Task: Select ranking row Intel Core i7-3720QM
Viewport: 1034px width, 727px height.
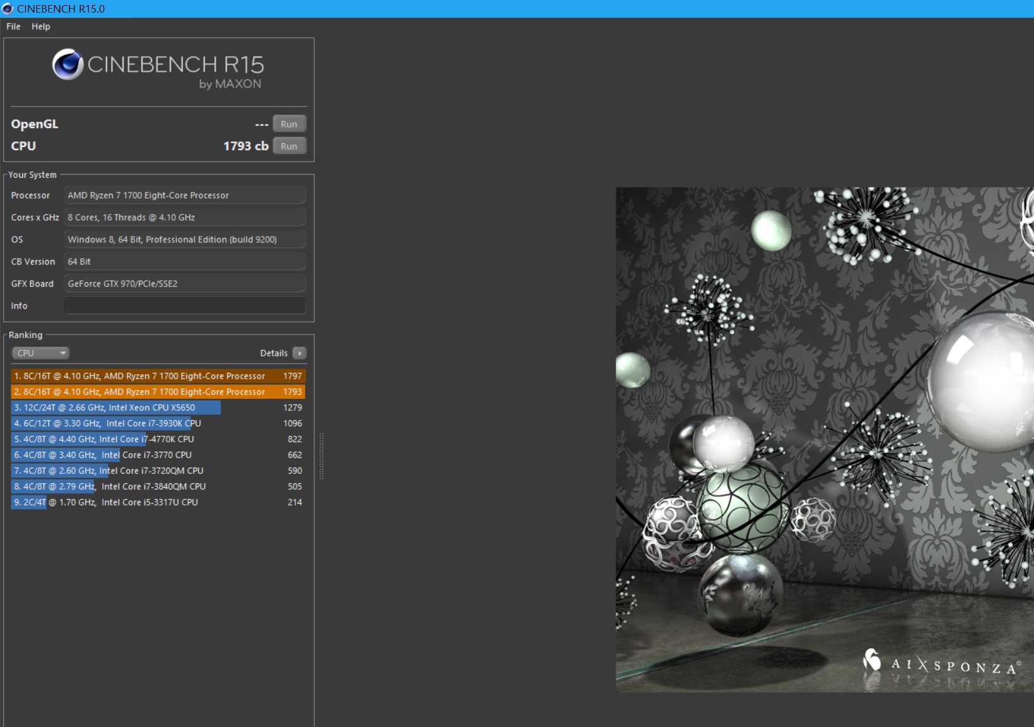Action: (x=158, y=471)
